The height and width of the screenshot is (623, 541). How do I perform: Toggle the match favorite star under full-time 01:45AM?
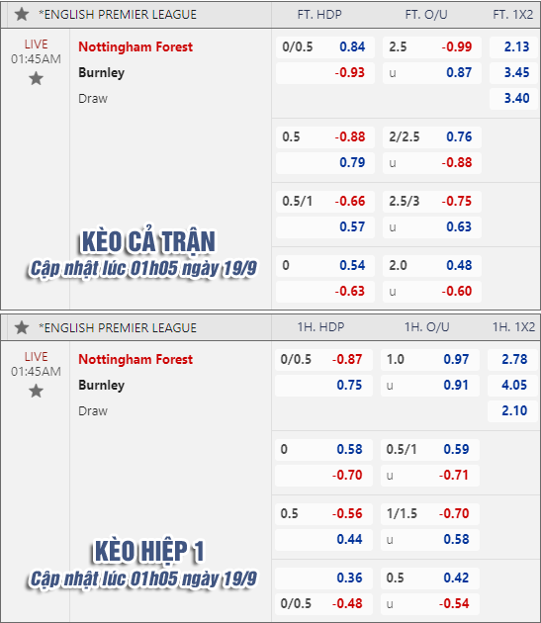tap(37, 78)
